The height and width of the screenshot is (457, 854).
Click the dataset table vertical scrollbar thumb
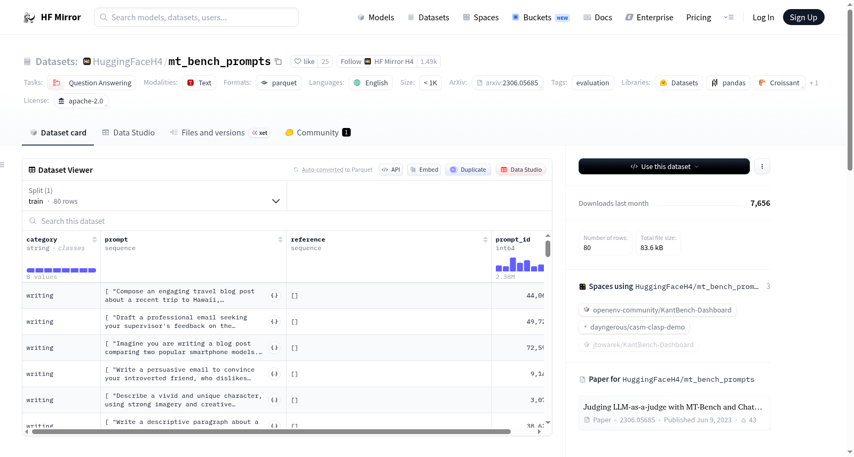tap(548, 248)
